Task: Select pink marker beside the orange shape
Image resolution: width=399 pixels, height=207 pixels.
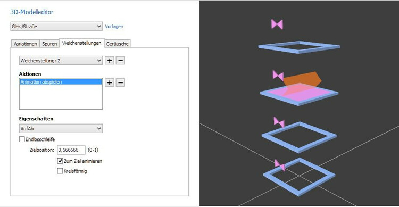Action: (278, 76)
